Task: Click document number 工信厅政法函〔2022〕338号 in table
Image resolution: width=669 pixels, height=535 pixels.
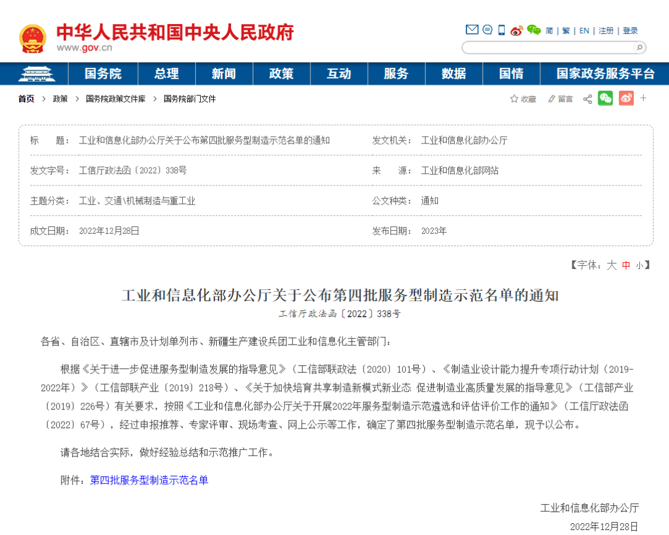Action: coord(133,170)
